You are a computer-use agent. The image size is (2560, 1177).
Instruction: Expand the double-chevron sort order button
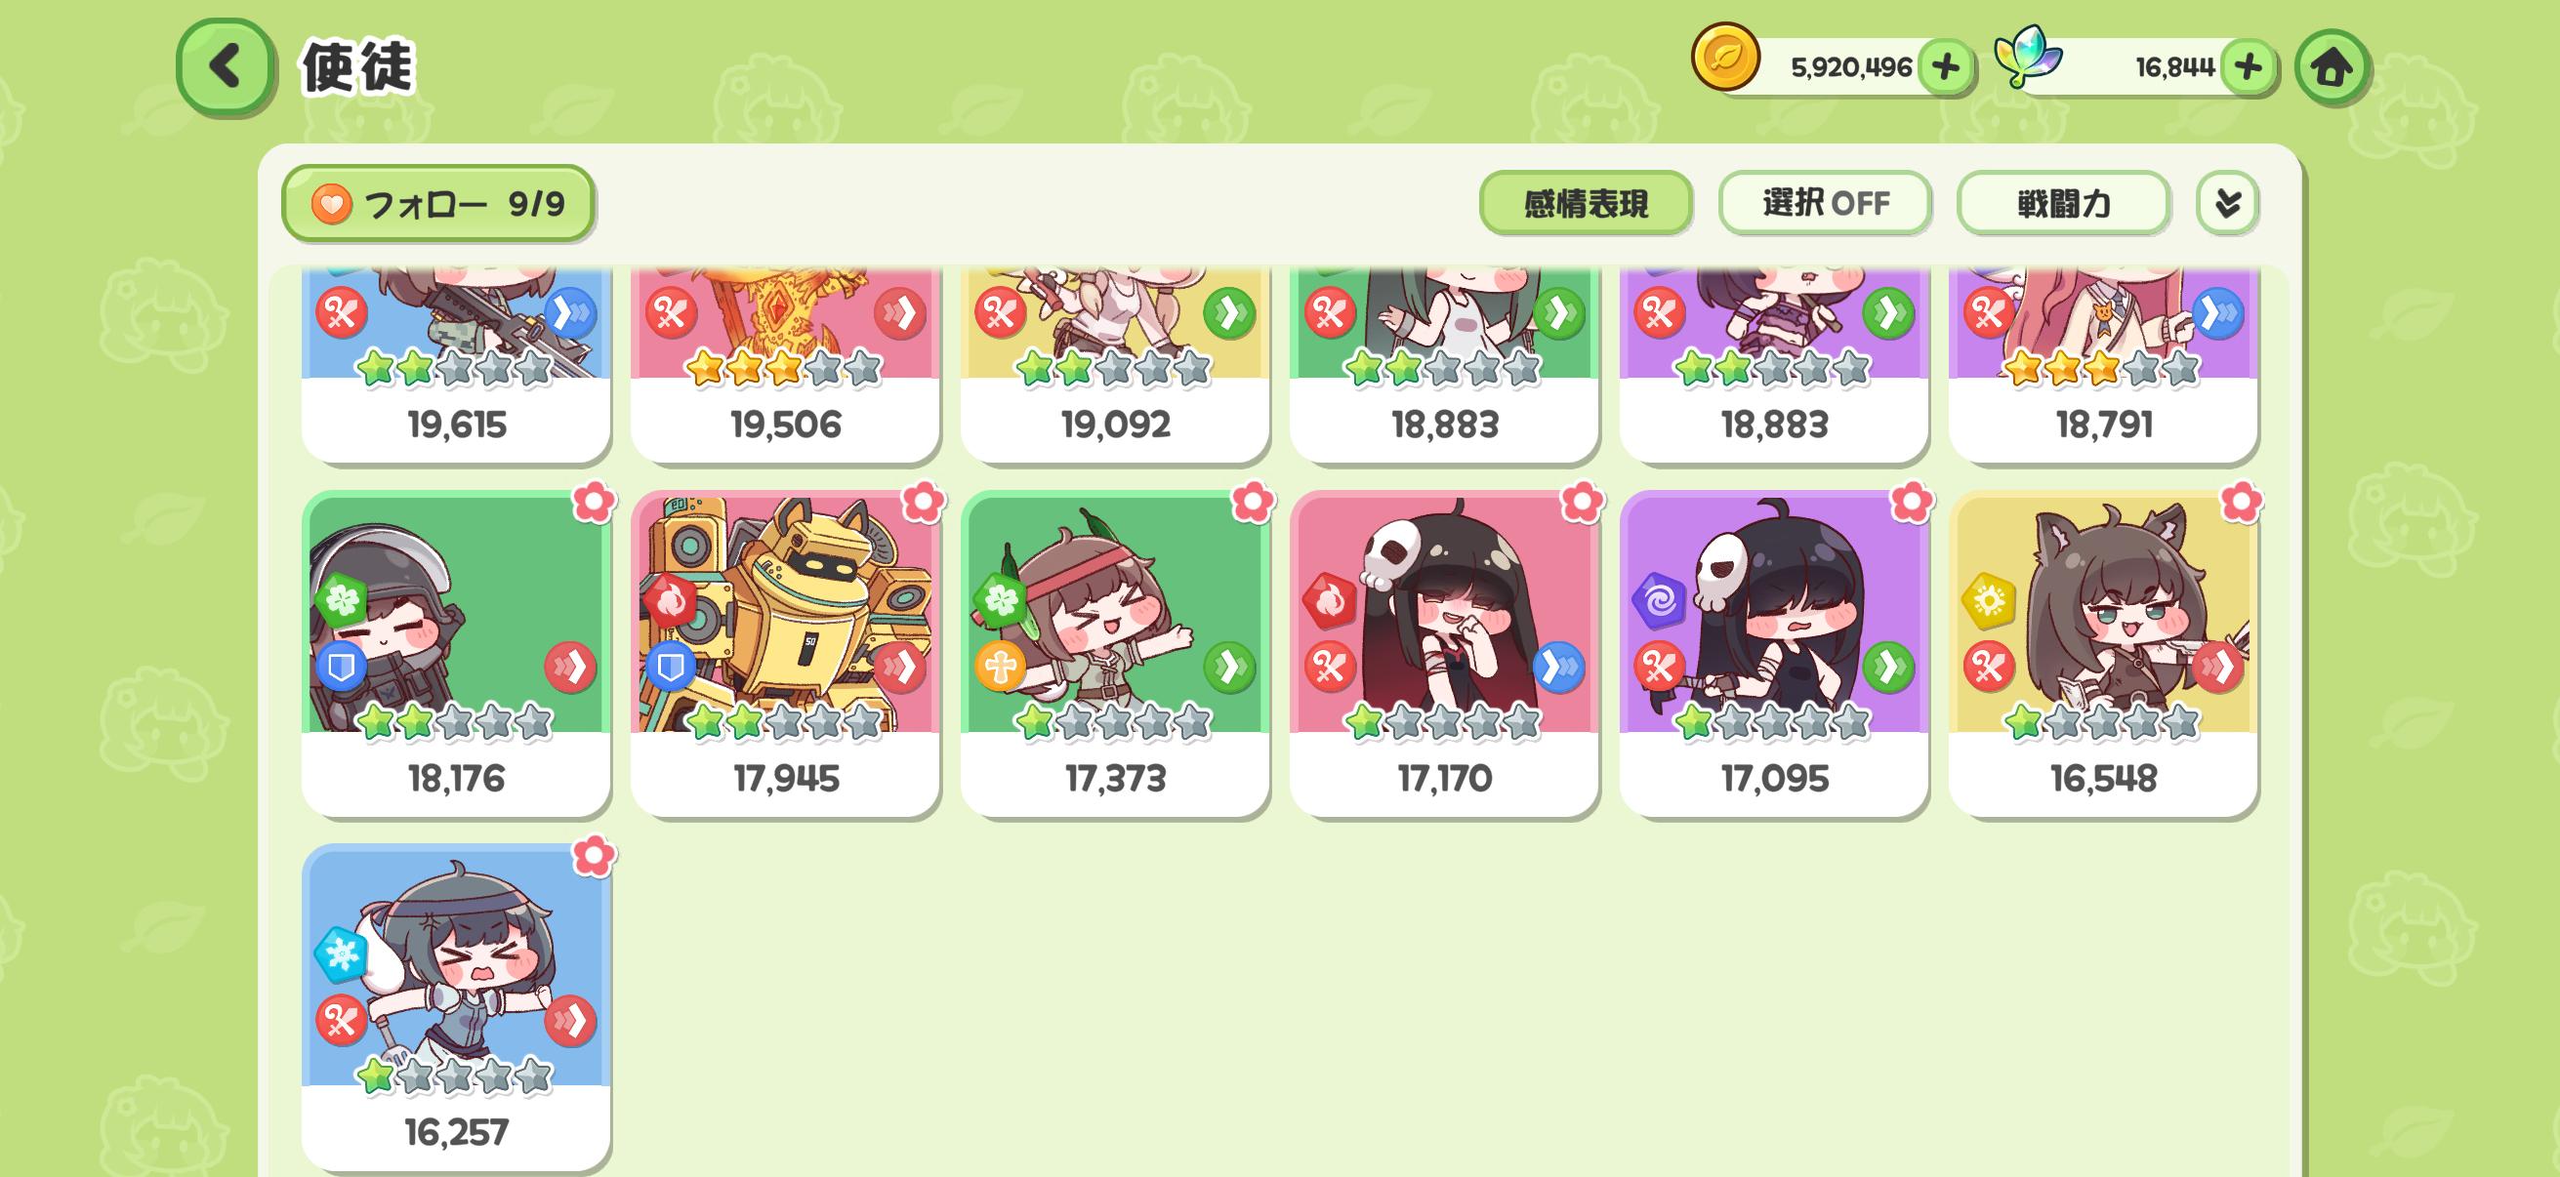coord(2227,204)
